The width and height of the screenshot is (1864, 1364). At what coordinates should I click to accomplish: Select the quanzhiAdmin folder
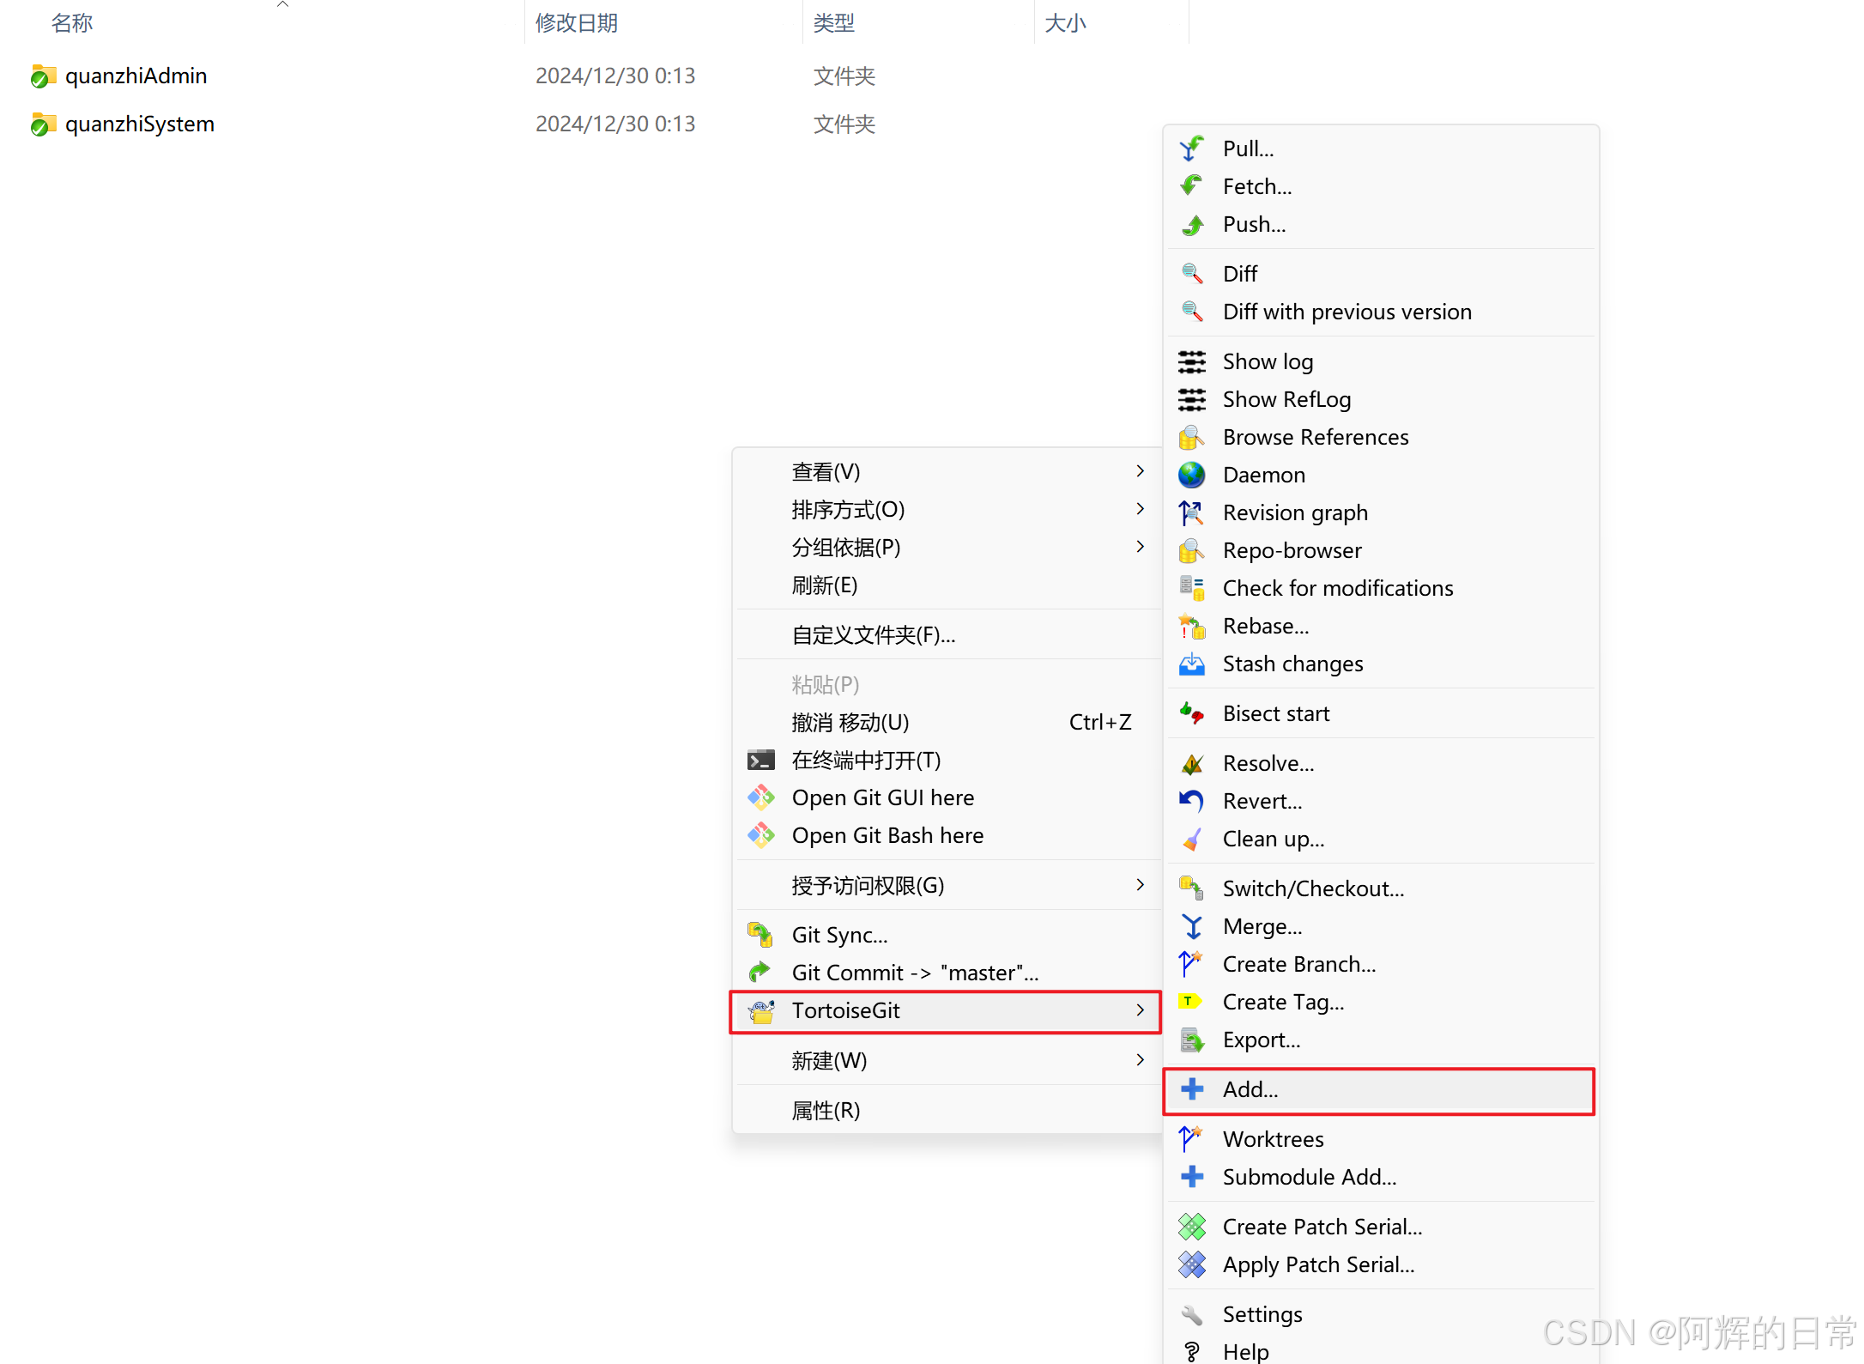(136, 76)
